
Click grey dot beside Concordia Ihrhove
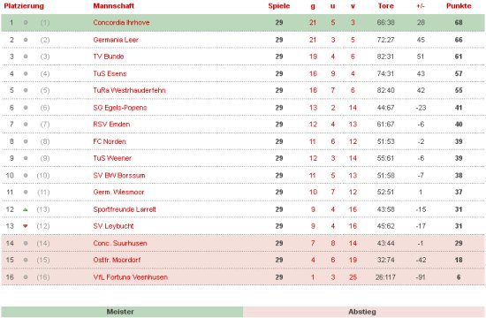point(26,22)
